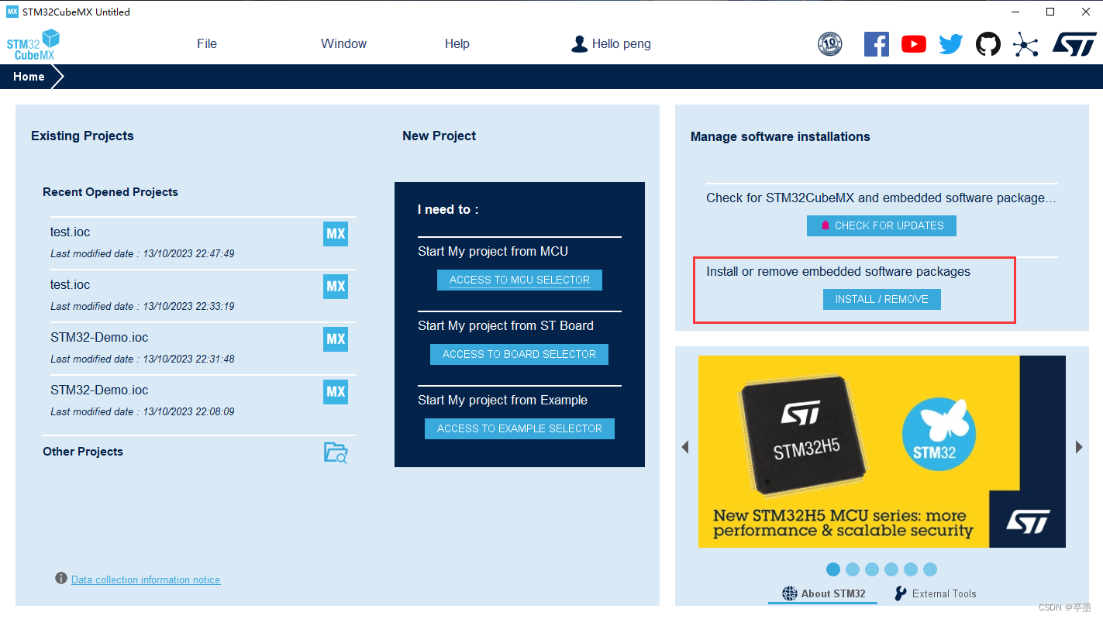Click the CHECK FOR UPDATES button

pos(881,225)
